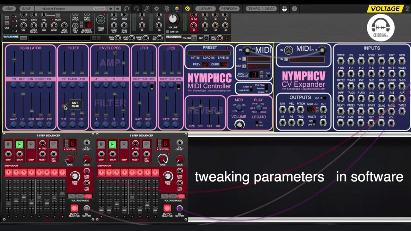Start the left 8 Step Sequencer
The width and height of the screenshot is (411, 231).
(20, 144)
